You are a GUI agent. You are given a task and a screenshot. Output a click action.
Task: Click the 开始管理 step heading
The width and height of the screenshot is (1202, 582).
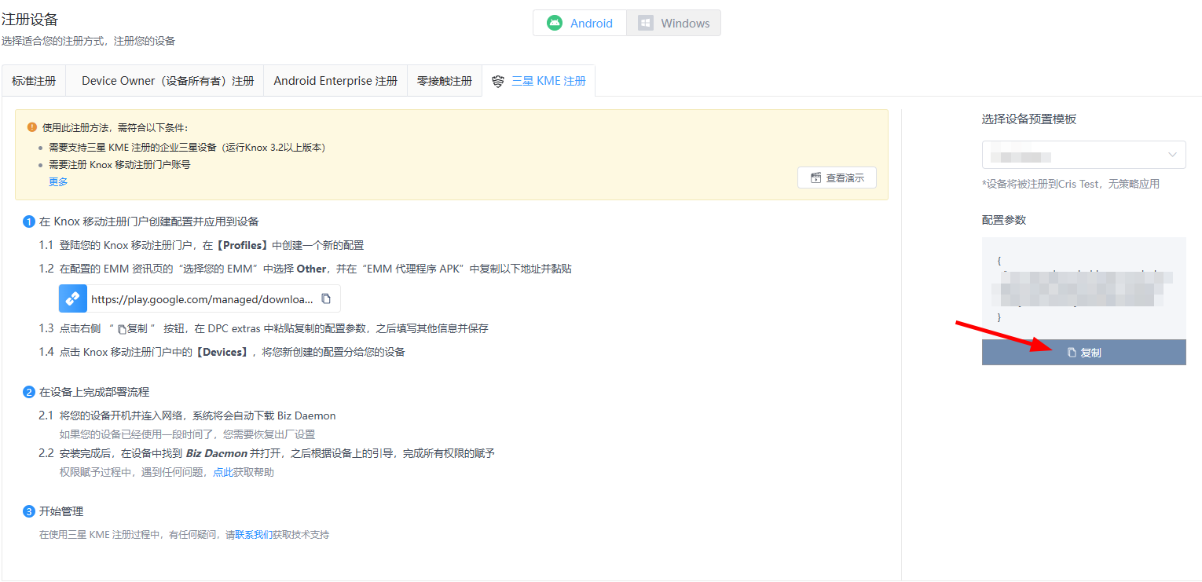(x=61, y=511)
